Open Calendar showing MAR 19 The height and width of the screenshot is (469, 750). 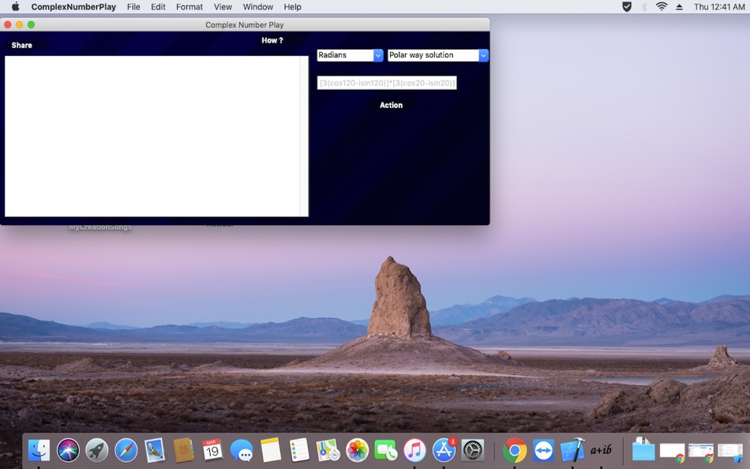pos(212,450)
